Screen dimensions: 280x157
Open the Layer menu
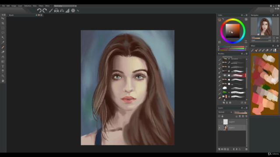click(20, 6)
